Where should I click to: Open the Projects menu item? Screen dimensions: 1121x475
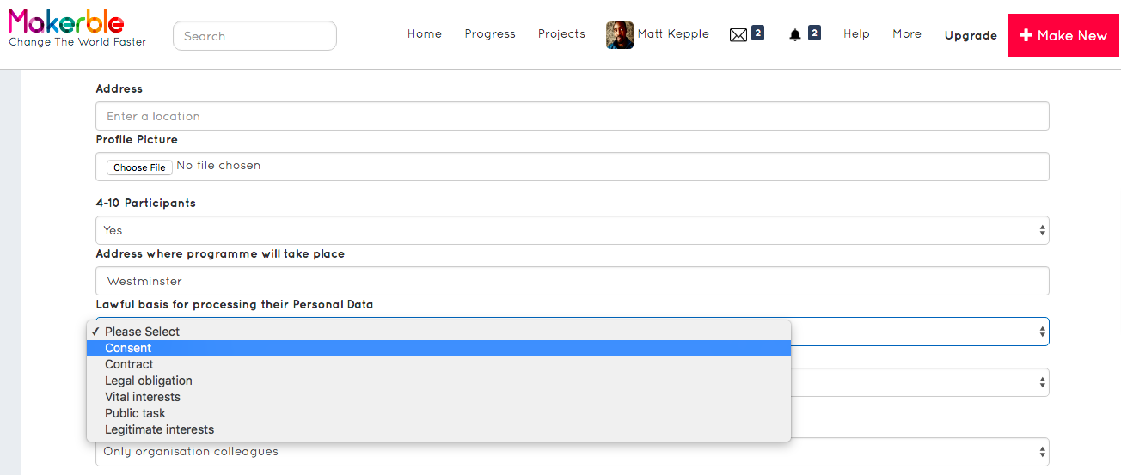tap(561, 34)
